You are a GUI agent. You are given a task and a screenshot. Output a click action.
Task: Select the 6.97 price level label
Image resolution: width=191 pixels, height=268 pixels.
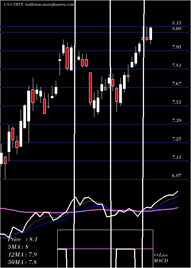coord(176,175)
